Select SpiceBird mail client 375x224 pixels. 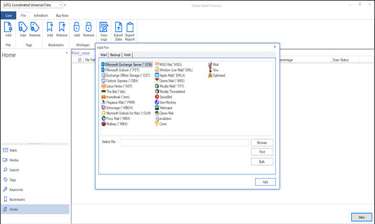point(163,97)
